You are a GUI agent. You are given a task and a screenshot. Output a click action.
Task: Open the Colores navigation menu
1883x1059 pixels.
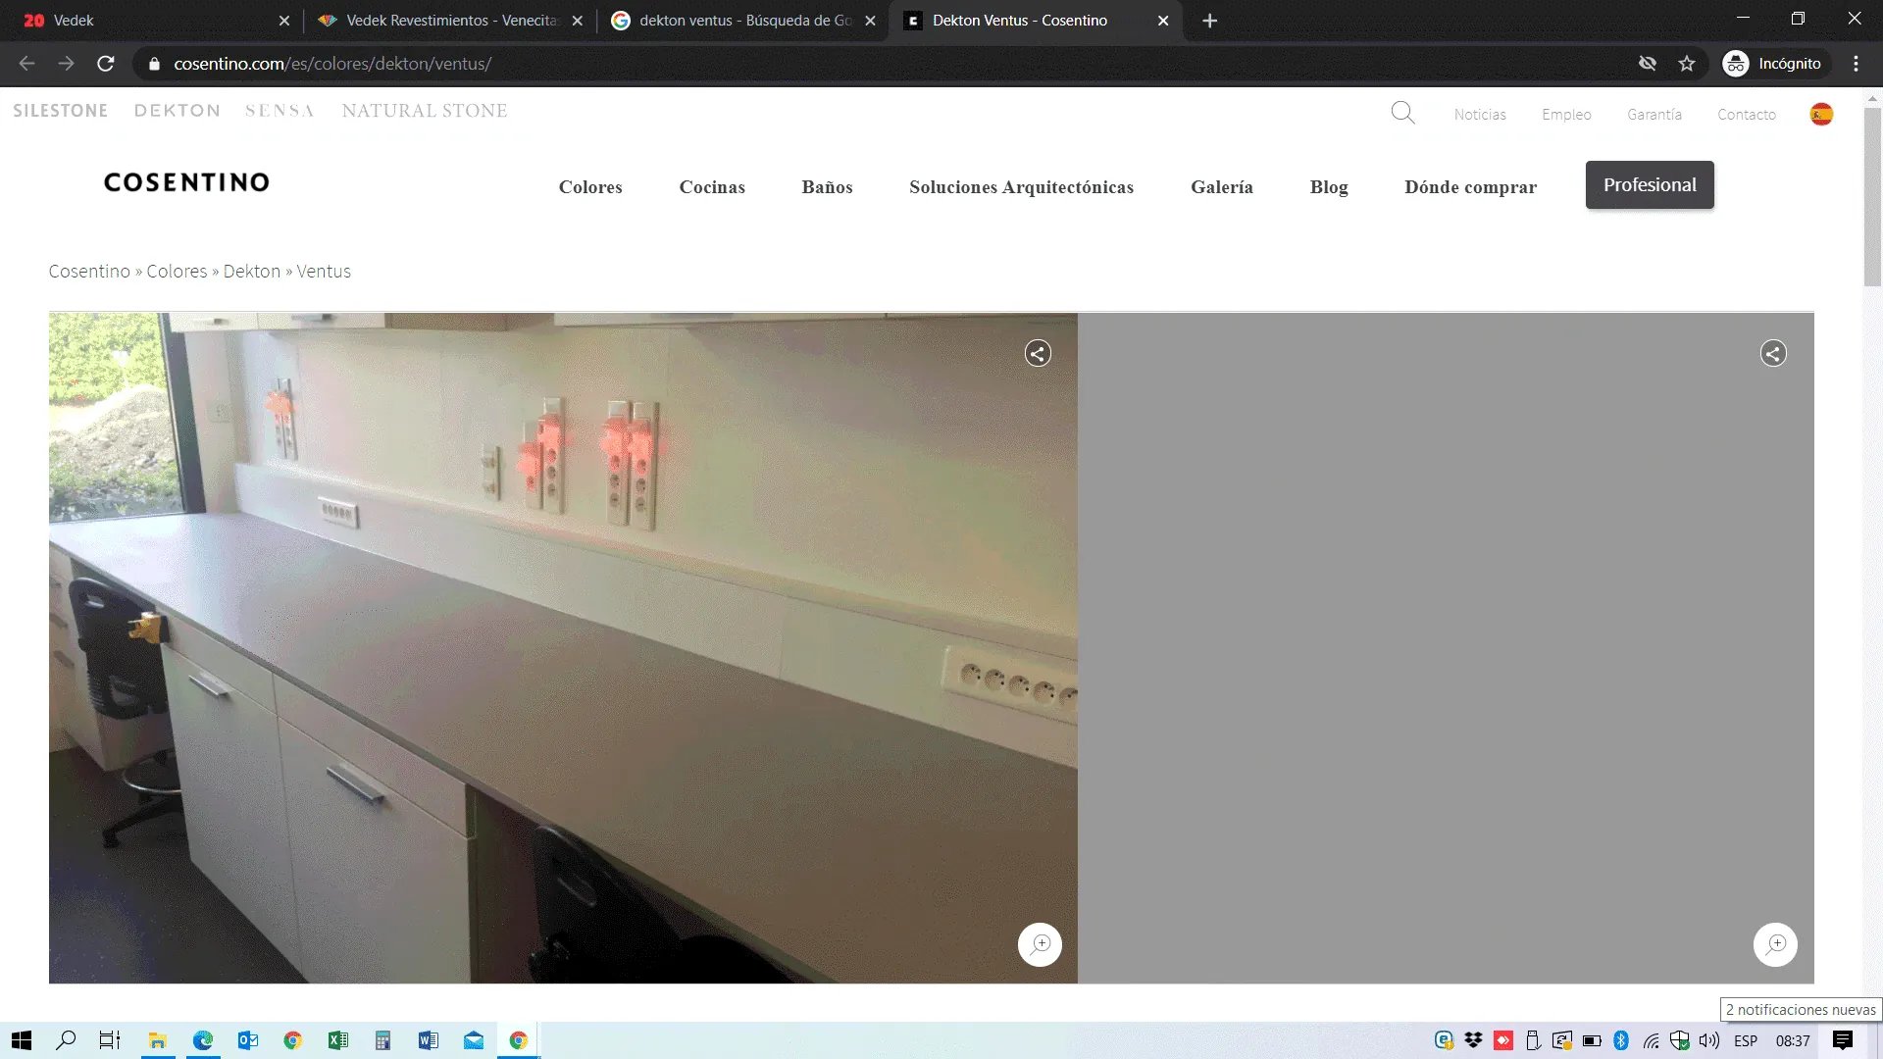pos(590,187)
